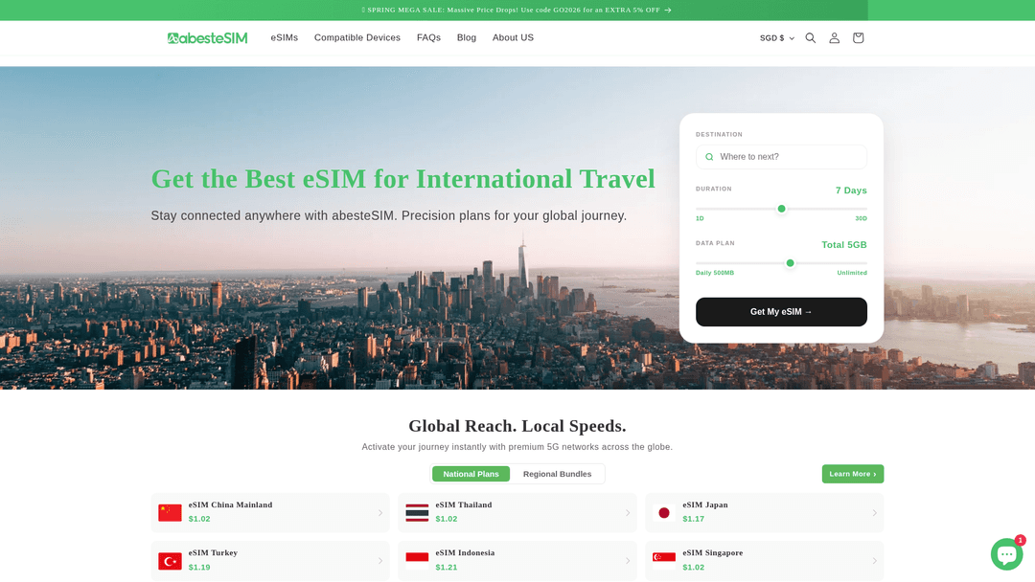Expand the eSIM Thailand card arrow
The height and width of the screenshot is (582, 1035).
point(628,512)
